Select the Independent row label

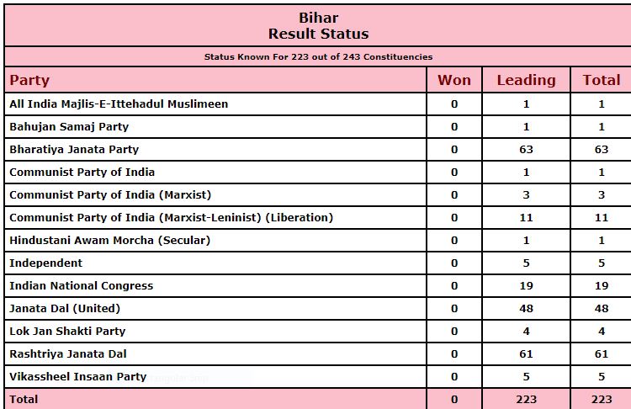(46, 263)
